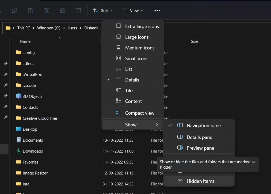Screen dimensions: 271x194
Task: Toggle the Navigation pane option
Action: tap(203, 125)
